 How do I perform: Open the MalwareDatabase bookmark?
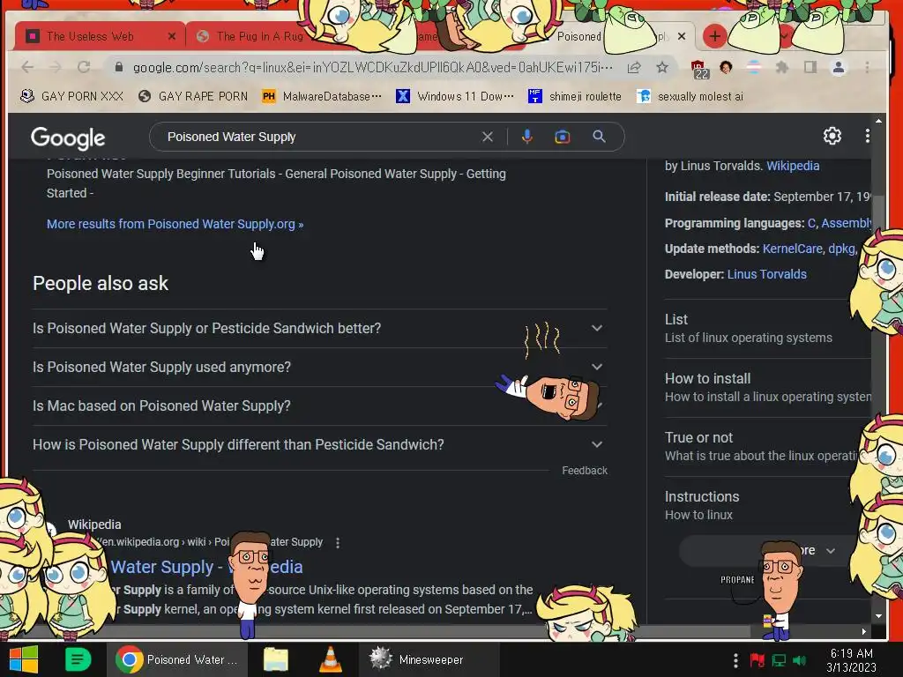(x=321, y=96)
